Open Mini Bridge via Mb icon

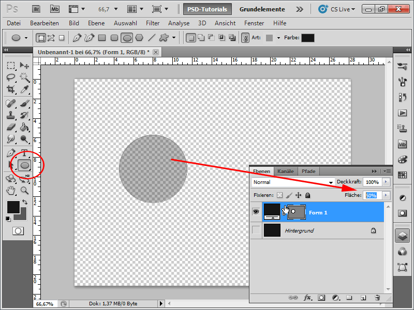click(x=55, y=9)
